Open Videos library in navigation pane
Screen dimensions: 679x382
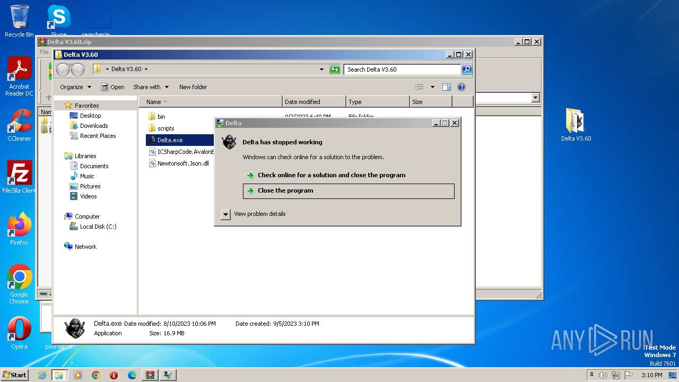(84, 196)
